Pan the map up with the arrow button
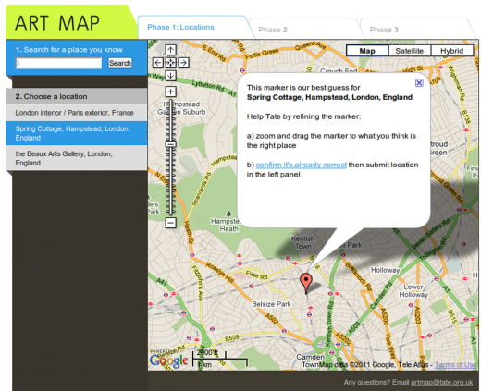The width and height of the screenshot is (481, 391). [170, 50]
